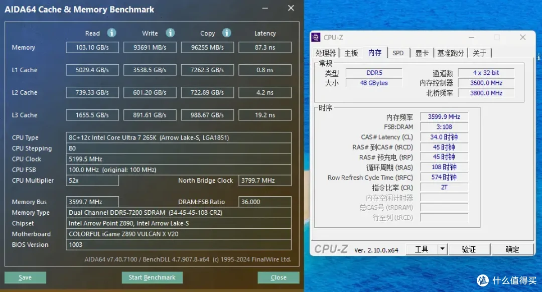Click the CPU Type field showing Core Ultra 7 265K
Image resolution: width=542 pixels, height=292 pixels.
179,137
